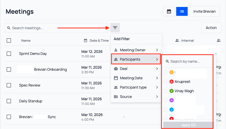Click the Invite Brevian button
The width and height of the screenshot is (226, 129).
point(204,11)
